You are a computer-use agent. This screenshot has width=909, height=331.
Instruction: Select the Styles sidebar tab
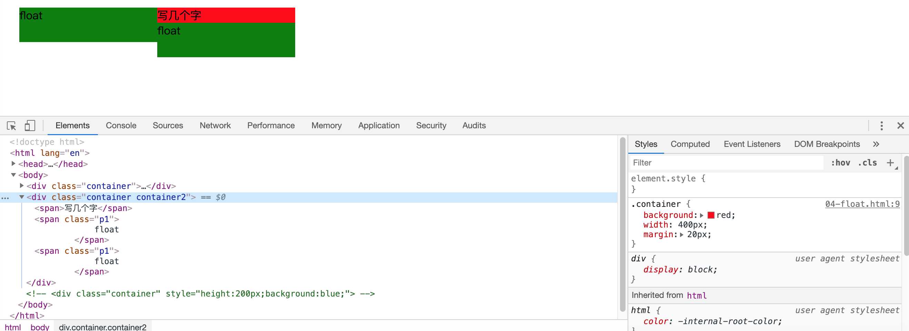646,144
